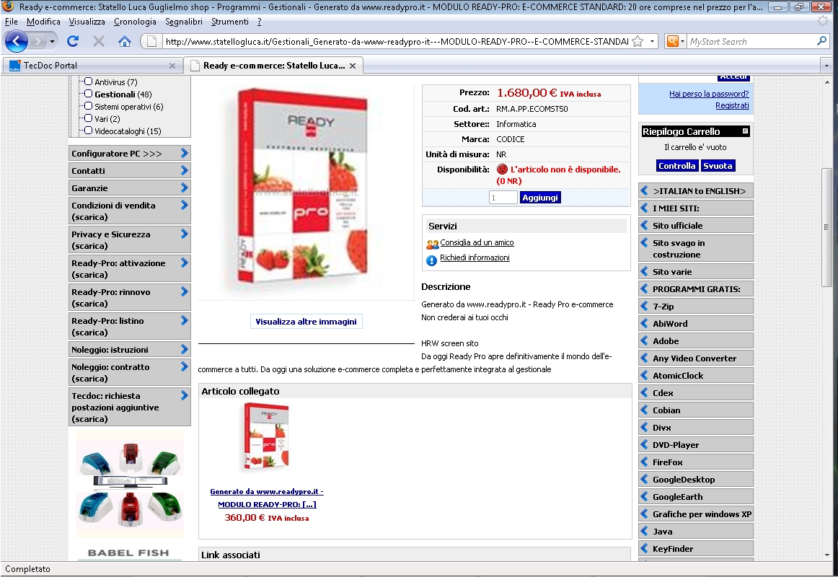Screen dimensions: 838x577
Task: Close the Ready e-commerce tab
Action: click(353, 66)
